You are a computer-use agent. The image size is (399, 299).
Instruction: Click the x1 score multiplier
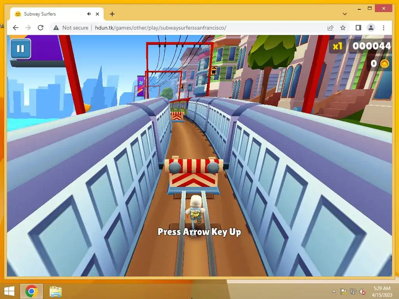click(337, 46)
